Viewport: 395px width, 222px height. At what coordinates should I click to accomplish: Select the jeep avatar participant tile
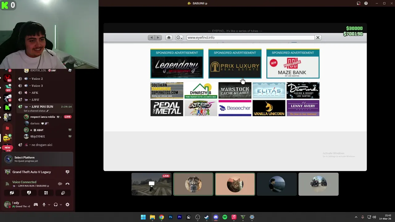pos(318,184)
